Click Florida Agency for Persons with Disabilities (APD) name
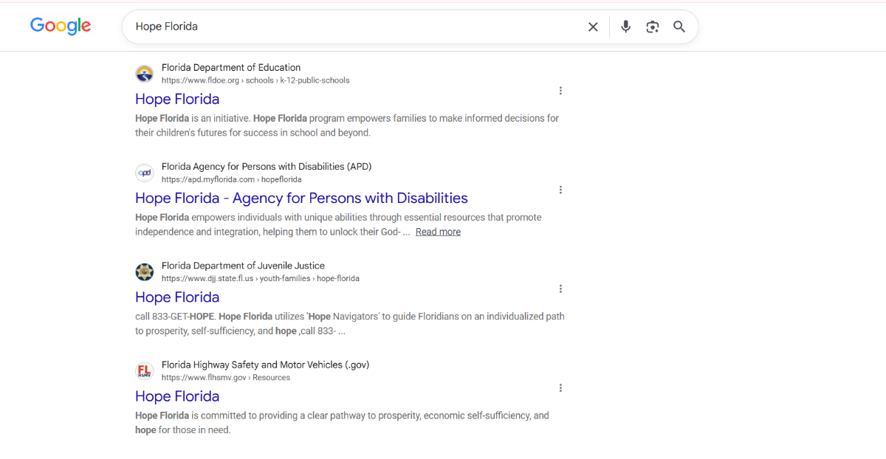 (x=267, y=166)
